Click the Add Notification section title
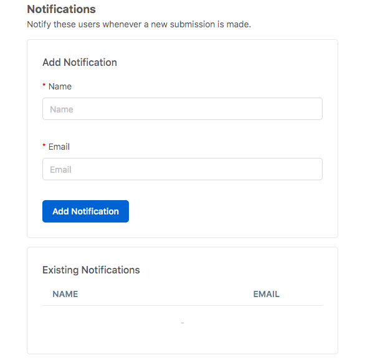Viewport: 365px width, 358px height. 80,62
